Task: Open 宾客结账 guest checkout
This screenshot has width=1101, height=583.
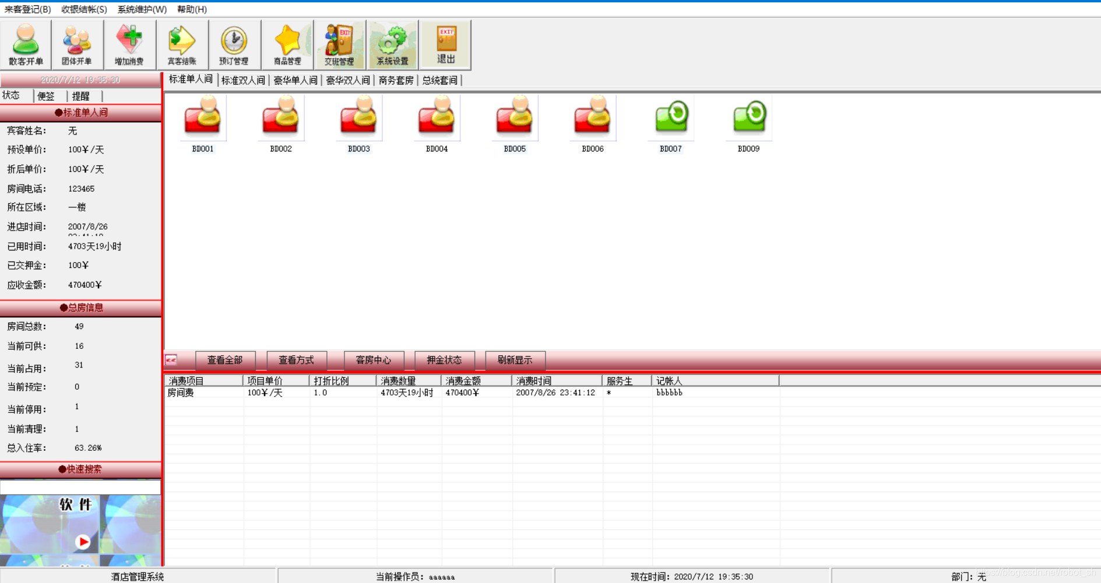Action: pyautogui.click(x=182, y=45)
